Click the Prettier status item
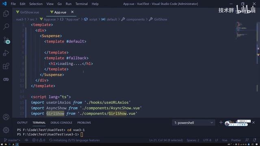Screen dimensions: 260x146 (x=236, y=140)
